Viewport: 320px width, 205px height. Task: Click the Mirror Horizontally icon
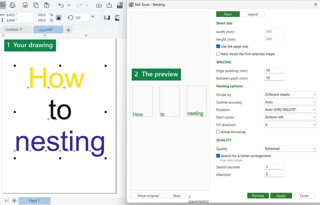click(107, 18)
